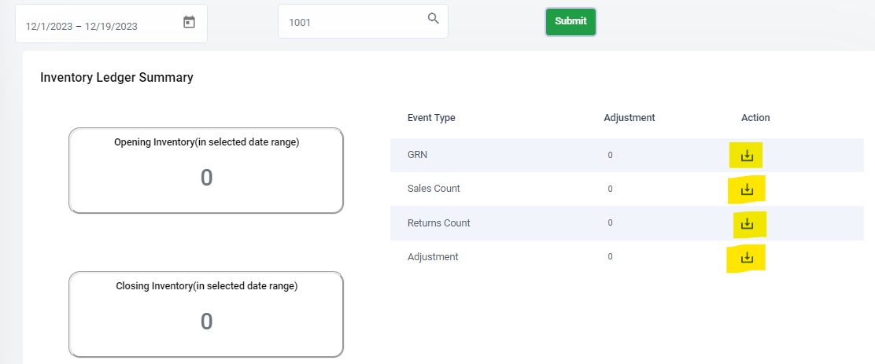The height and width of the screenshot is (364, 875).
Task: Download the Sales Count report
Action: pyautogui.click(x=747, y=190)
